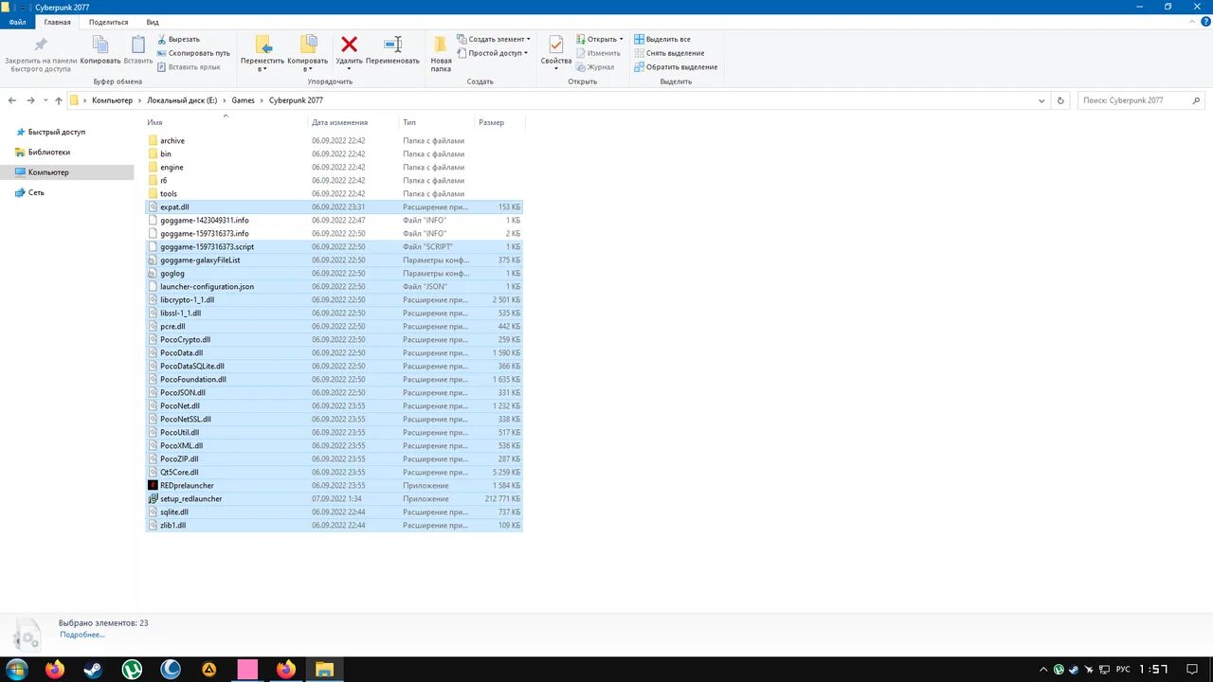
Task: Switch to the Home (Главная) tab
Action: coord(57,22)
